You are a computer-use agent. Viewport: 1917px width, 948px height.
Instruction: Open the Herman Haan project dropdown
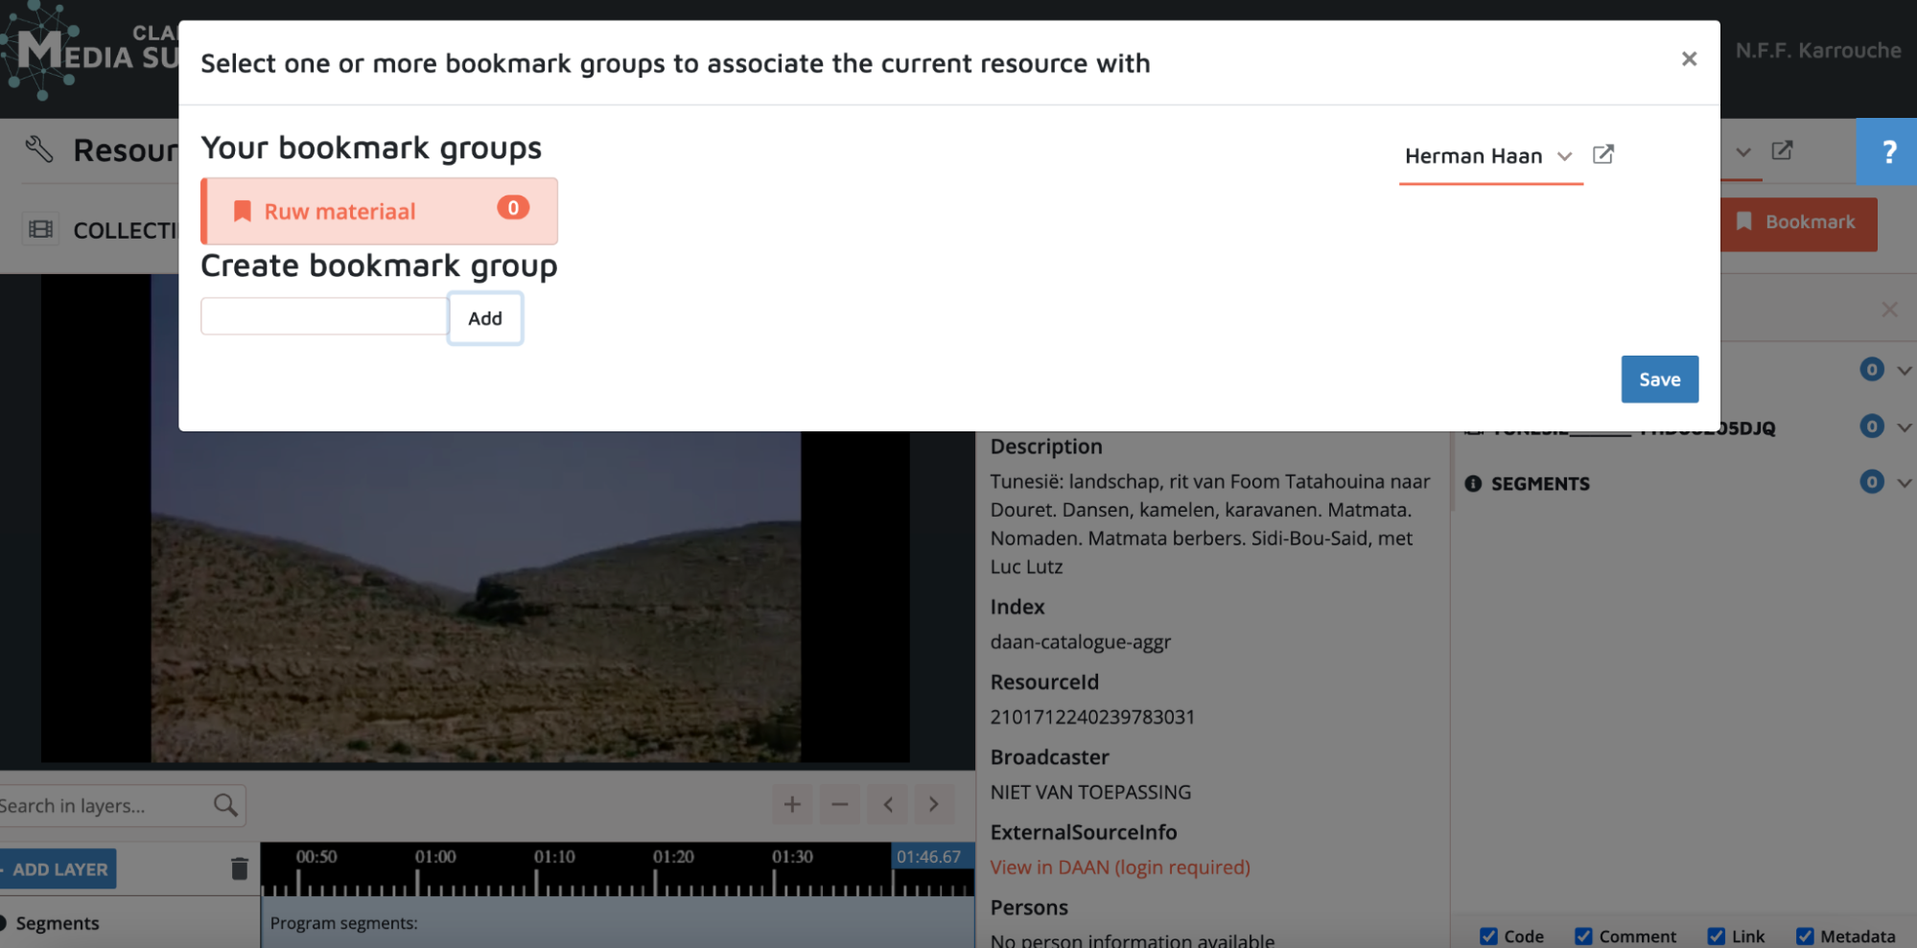click(x=1489, y=155)
